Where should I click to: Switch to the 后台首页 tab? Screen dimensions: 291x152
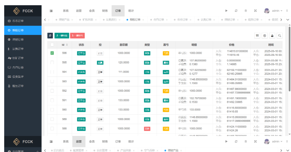59,151
